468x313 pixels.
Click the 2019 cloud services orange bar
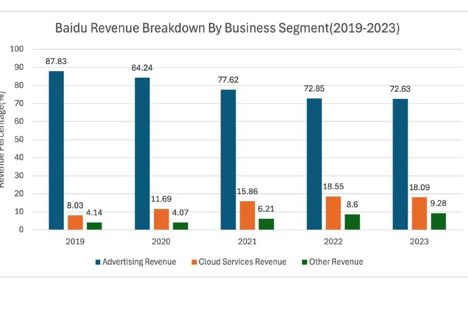tap(75, 223)
